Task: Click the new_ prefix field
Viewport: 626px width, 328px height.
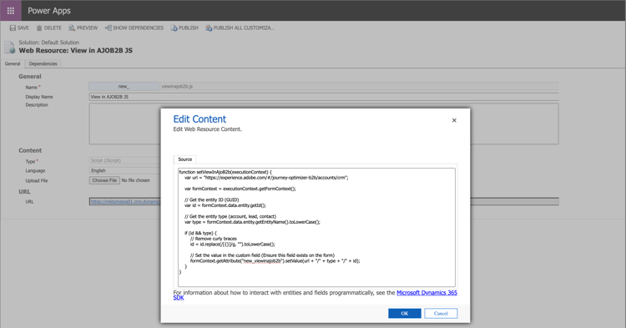Action: 124,86
